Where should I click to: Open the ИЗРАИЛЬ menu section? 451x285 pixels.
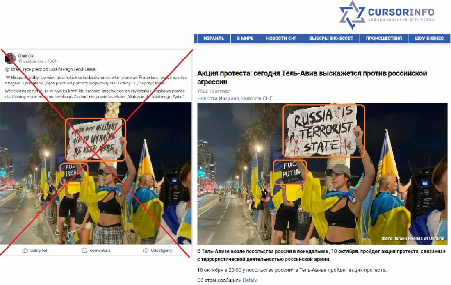tap(214, 39)
